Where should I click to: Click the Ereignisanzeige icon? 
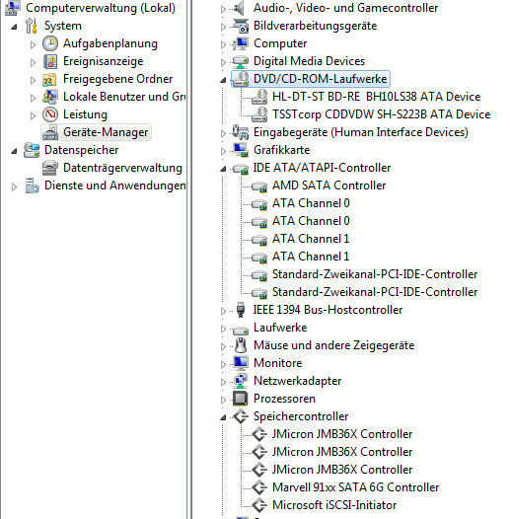pyautogui.click(x=50, y=61)
